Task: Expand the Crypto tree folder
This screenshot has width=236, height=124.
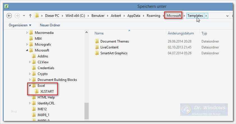Action: [30, 74]
